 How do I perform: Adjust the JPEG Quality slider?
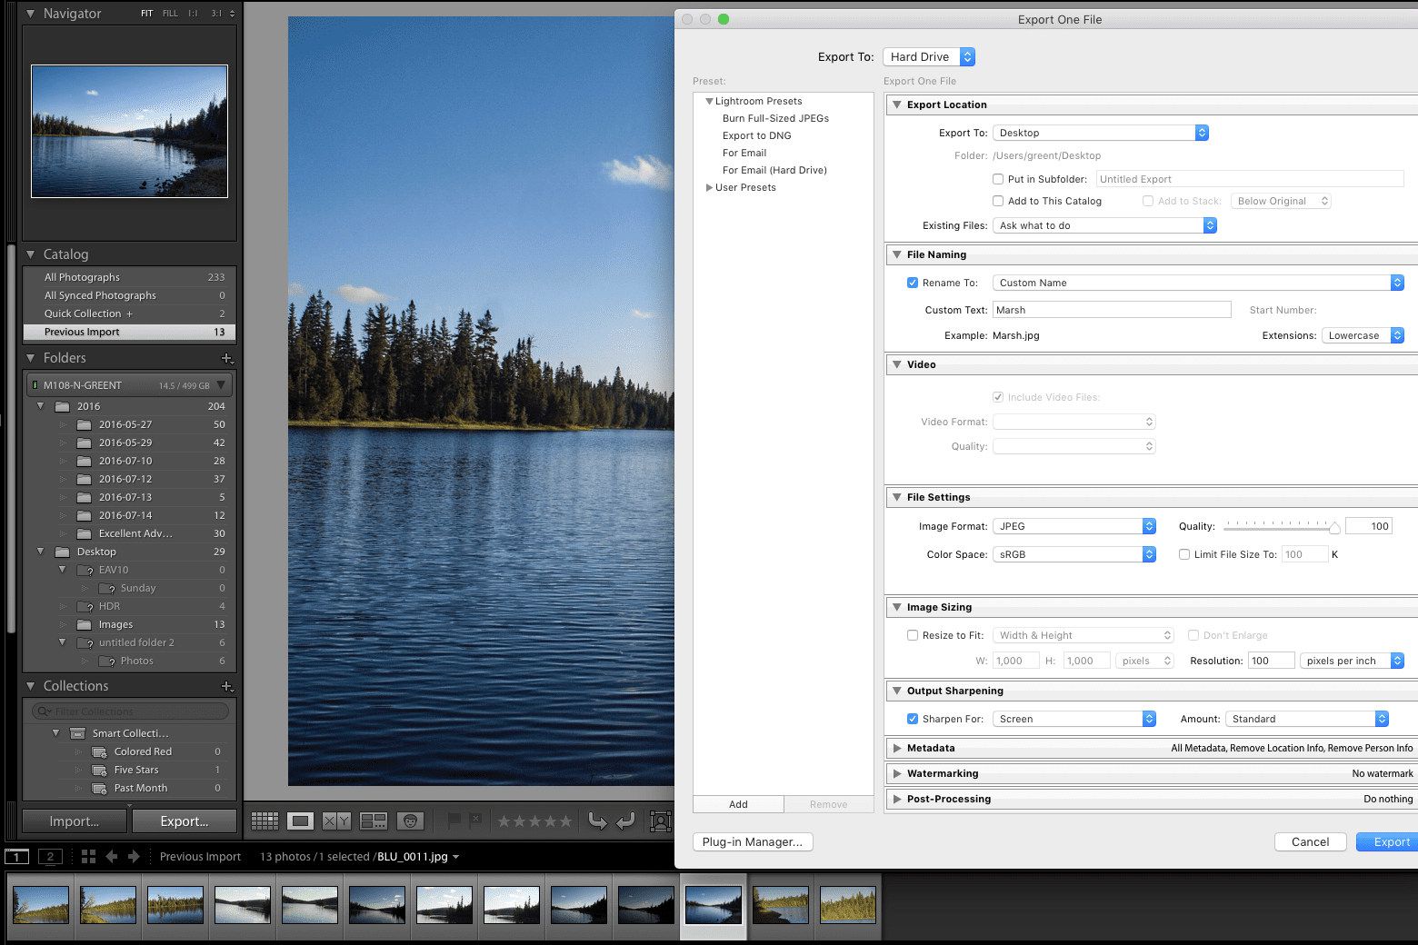[x=1282, y=527]
